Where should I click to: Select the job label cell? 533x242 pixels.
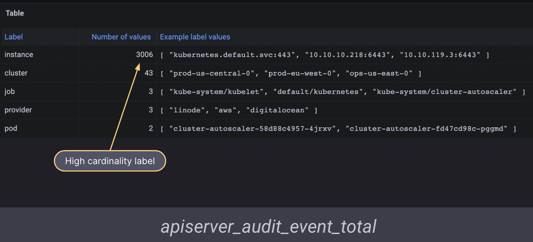pyautogui.click(x=10, y=91)
